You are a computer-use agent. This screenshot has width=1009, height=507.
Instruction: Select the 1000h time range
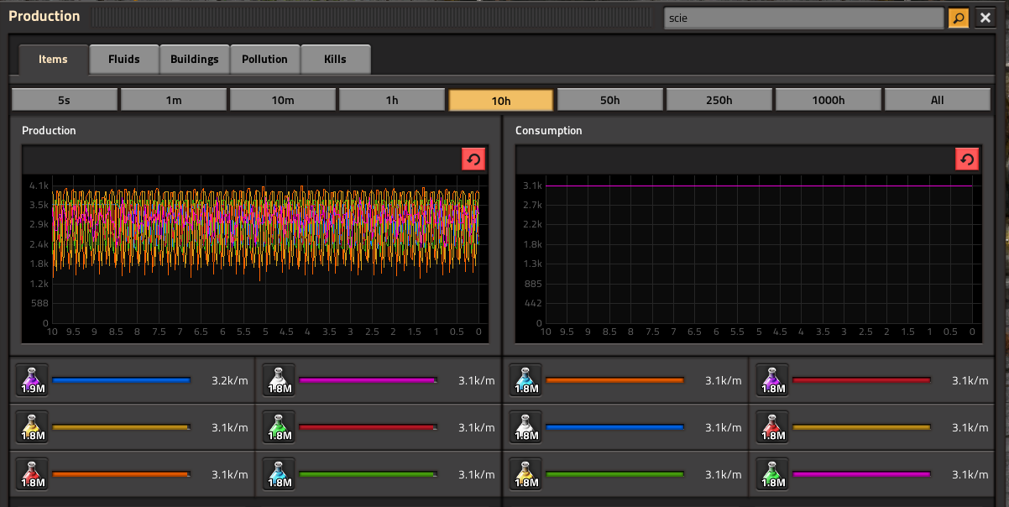pyautogui.click(x=829, y=100)
